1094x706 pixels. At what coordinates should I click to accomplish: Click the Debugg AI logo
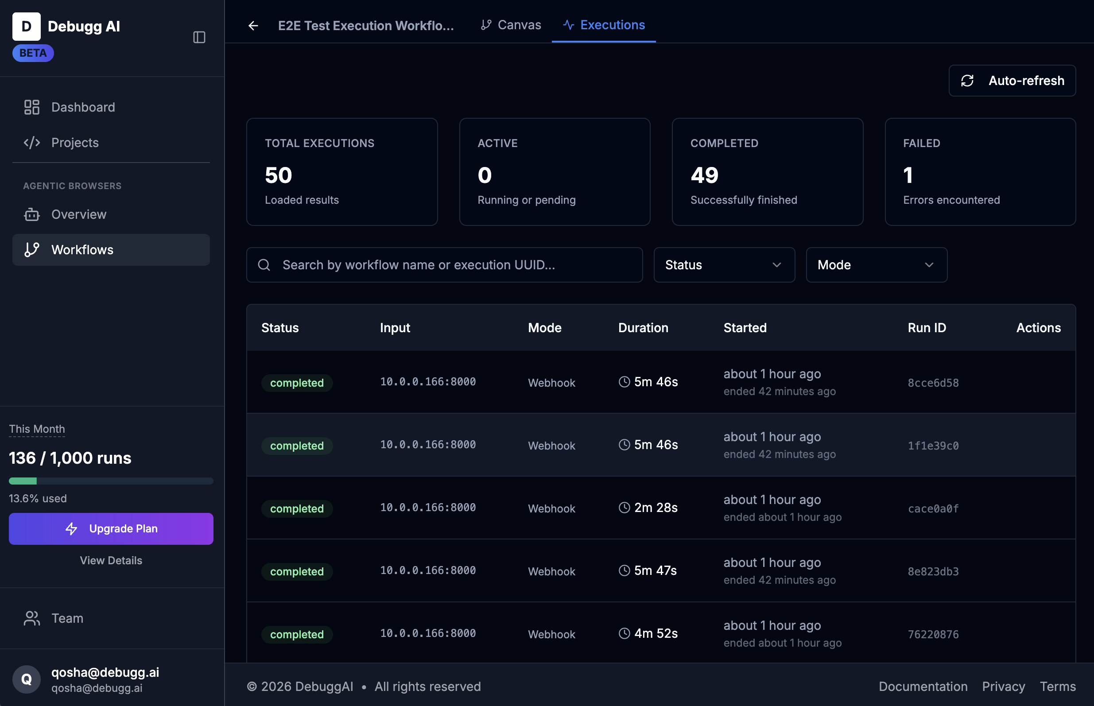[x=27, y=26]
